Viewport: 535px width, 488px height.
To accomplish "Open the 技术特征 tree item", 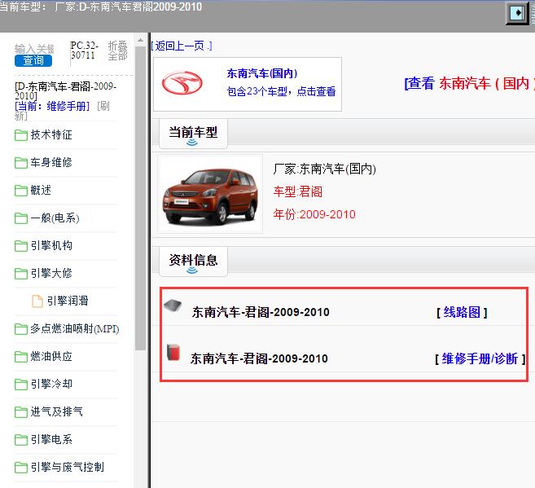I will pyautogui.click(x=51, y=134).
